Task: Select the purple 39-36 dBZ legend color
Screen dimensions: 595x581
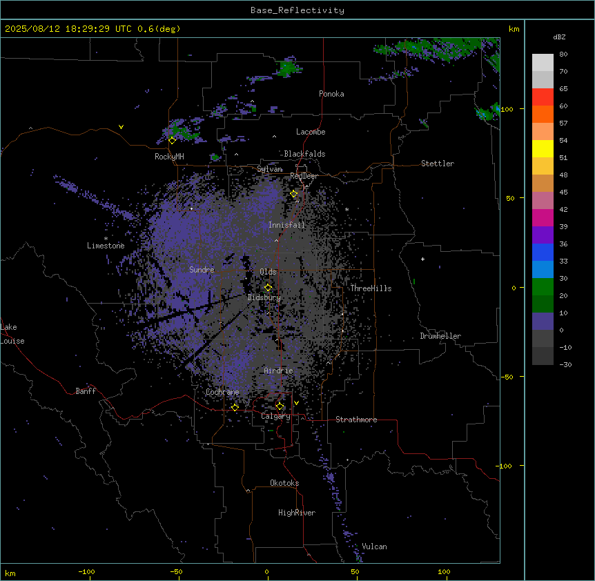Action: (x=543, y=235)
